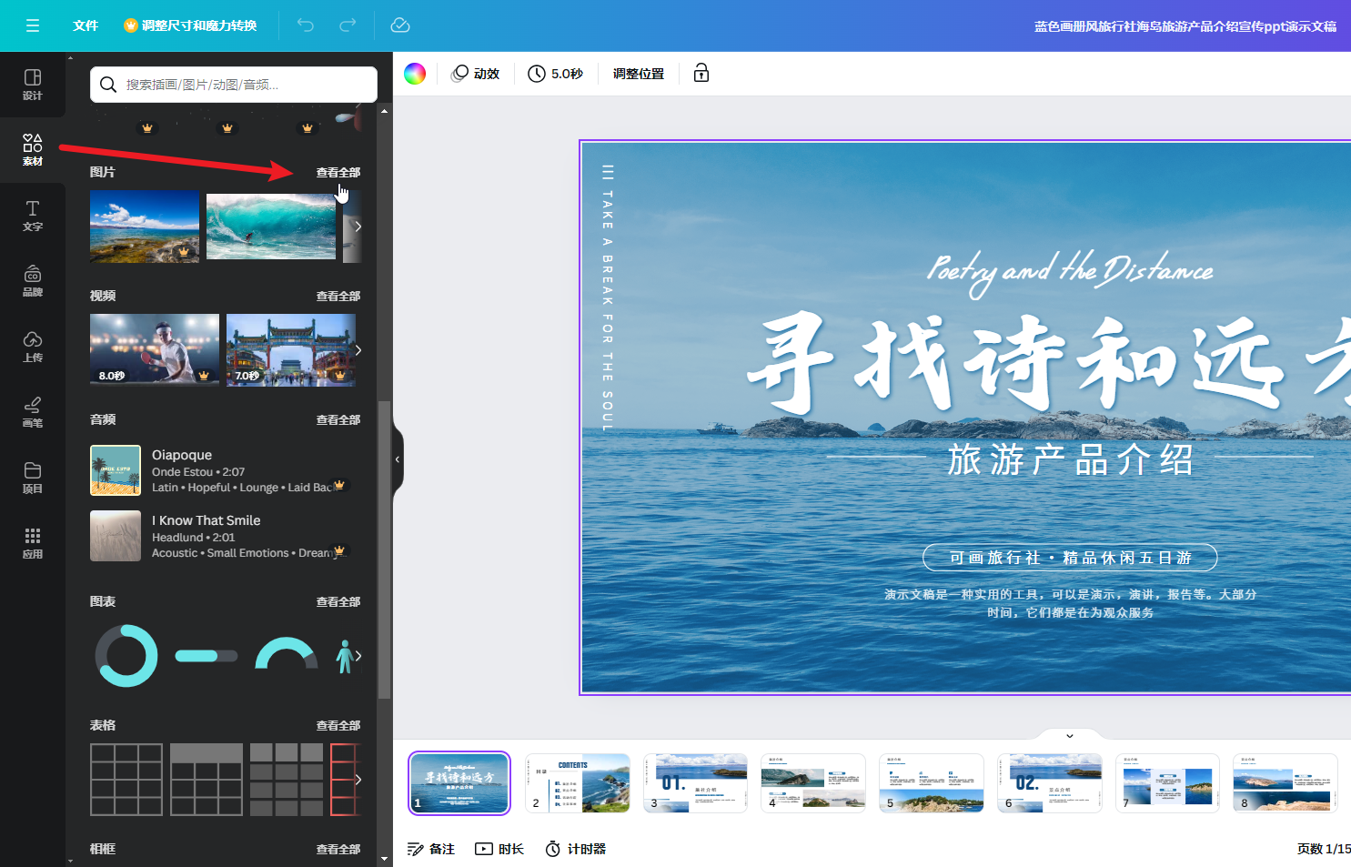Click the I Know That Smile cover
Image resolution: width=1351 pixels, height=867 pixels.
[116, 536]
